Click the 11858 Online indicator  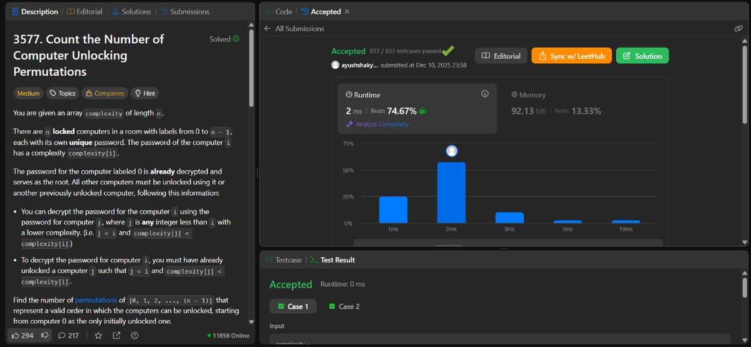228,336
